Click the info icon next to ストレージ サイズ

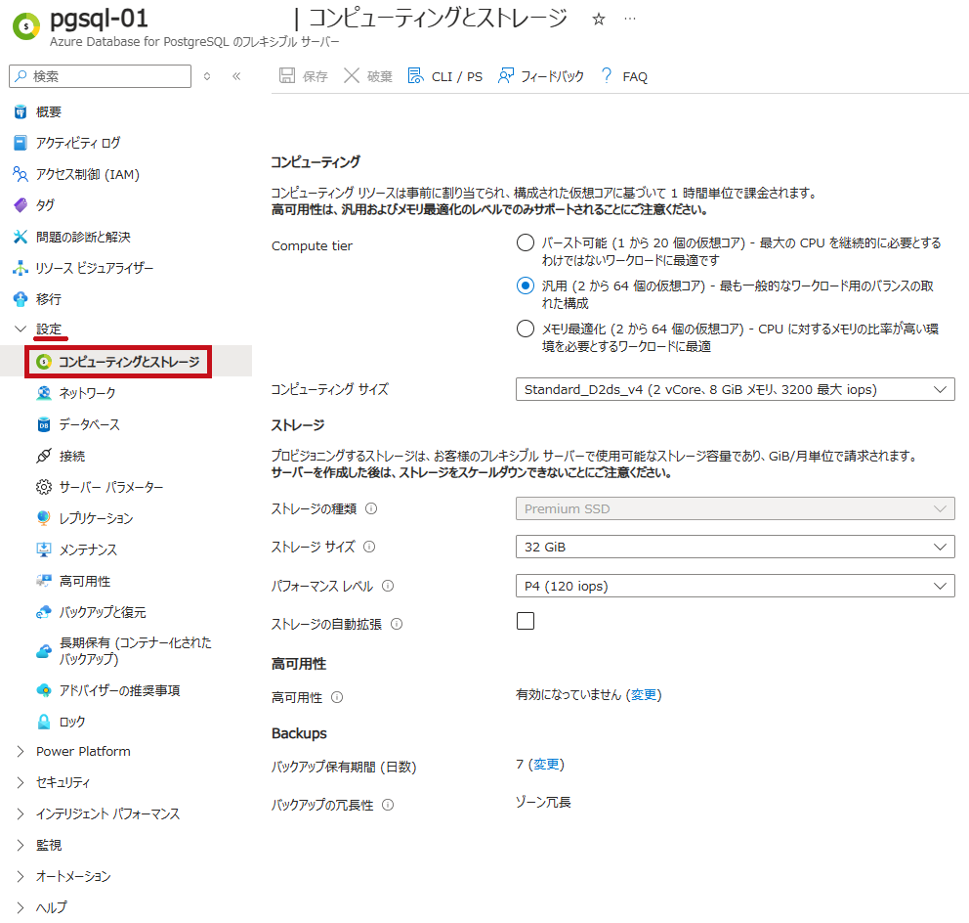[x=369, y=548]
